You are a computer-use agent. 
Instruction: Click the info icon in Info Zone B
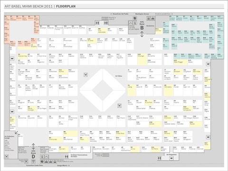point(135,23)
